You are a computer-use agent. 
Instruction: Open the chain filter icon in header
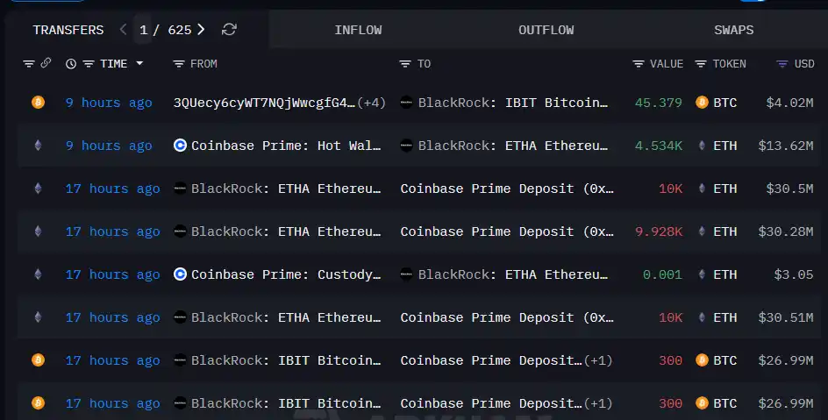pyautogui.click(x=29, y=64)
